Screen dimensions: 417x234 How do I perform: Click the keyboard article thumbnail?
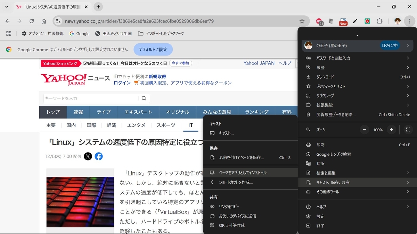tap(80, 202)
